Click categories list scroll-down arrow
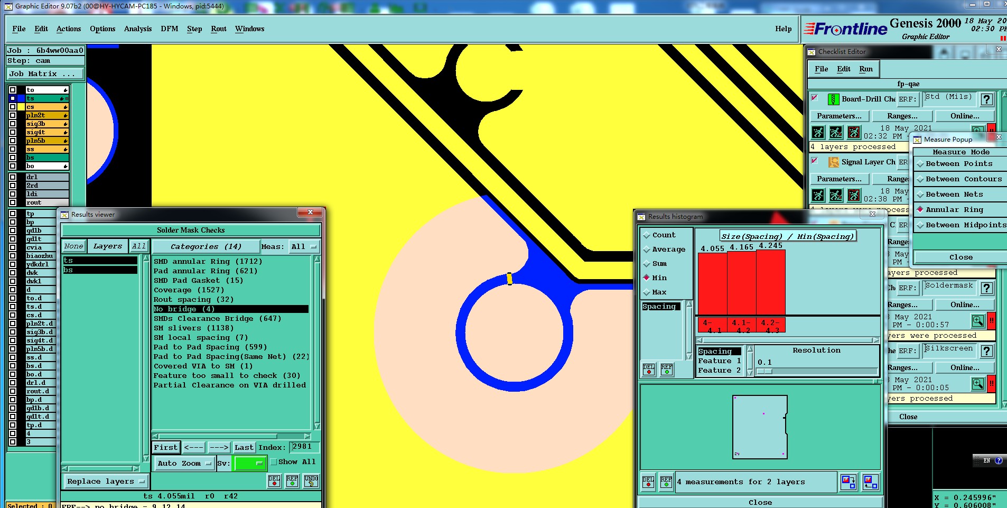 pyautogui.click(x=317, y=426)
